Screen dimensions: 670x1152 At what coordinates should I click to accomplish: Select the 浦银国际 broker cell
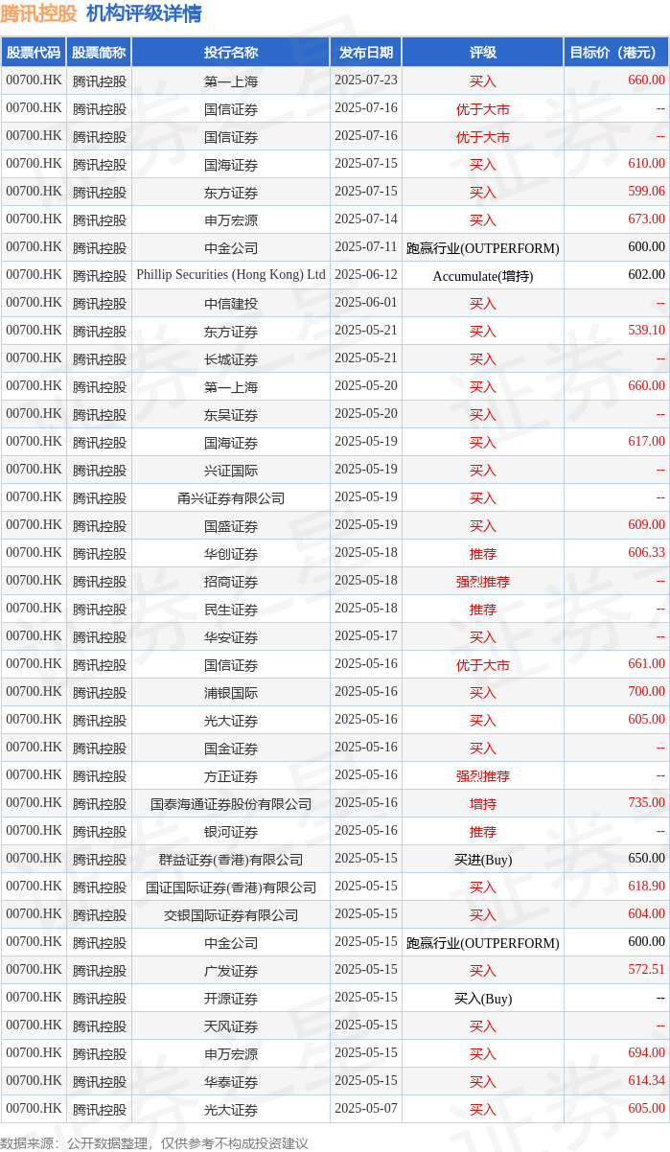tap(231, 692)
